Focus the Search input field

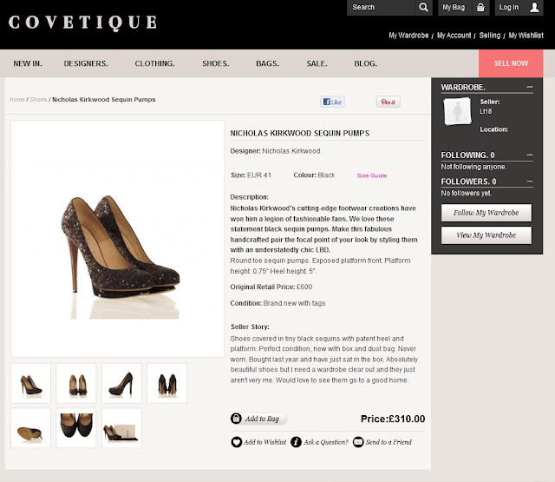(381, 7)
